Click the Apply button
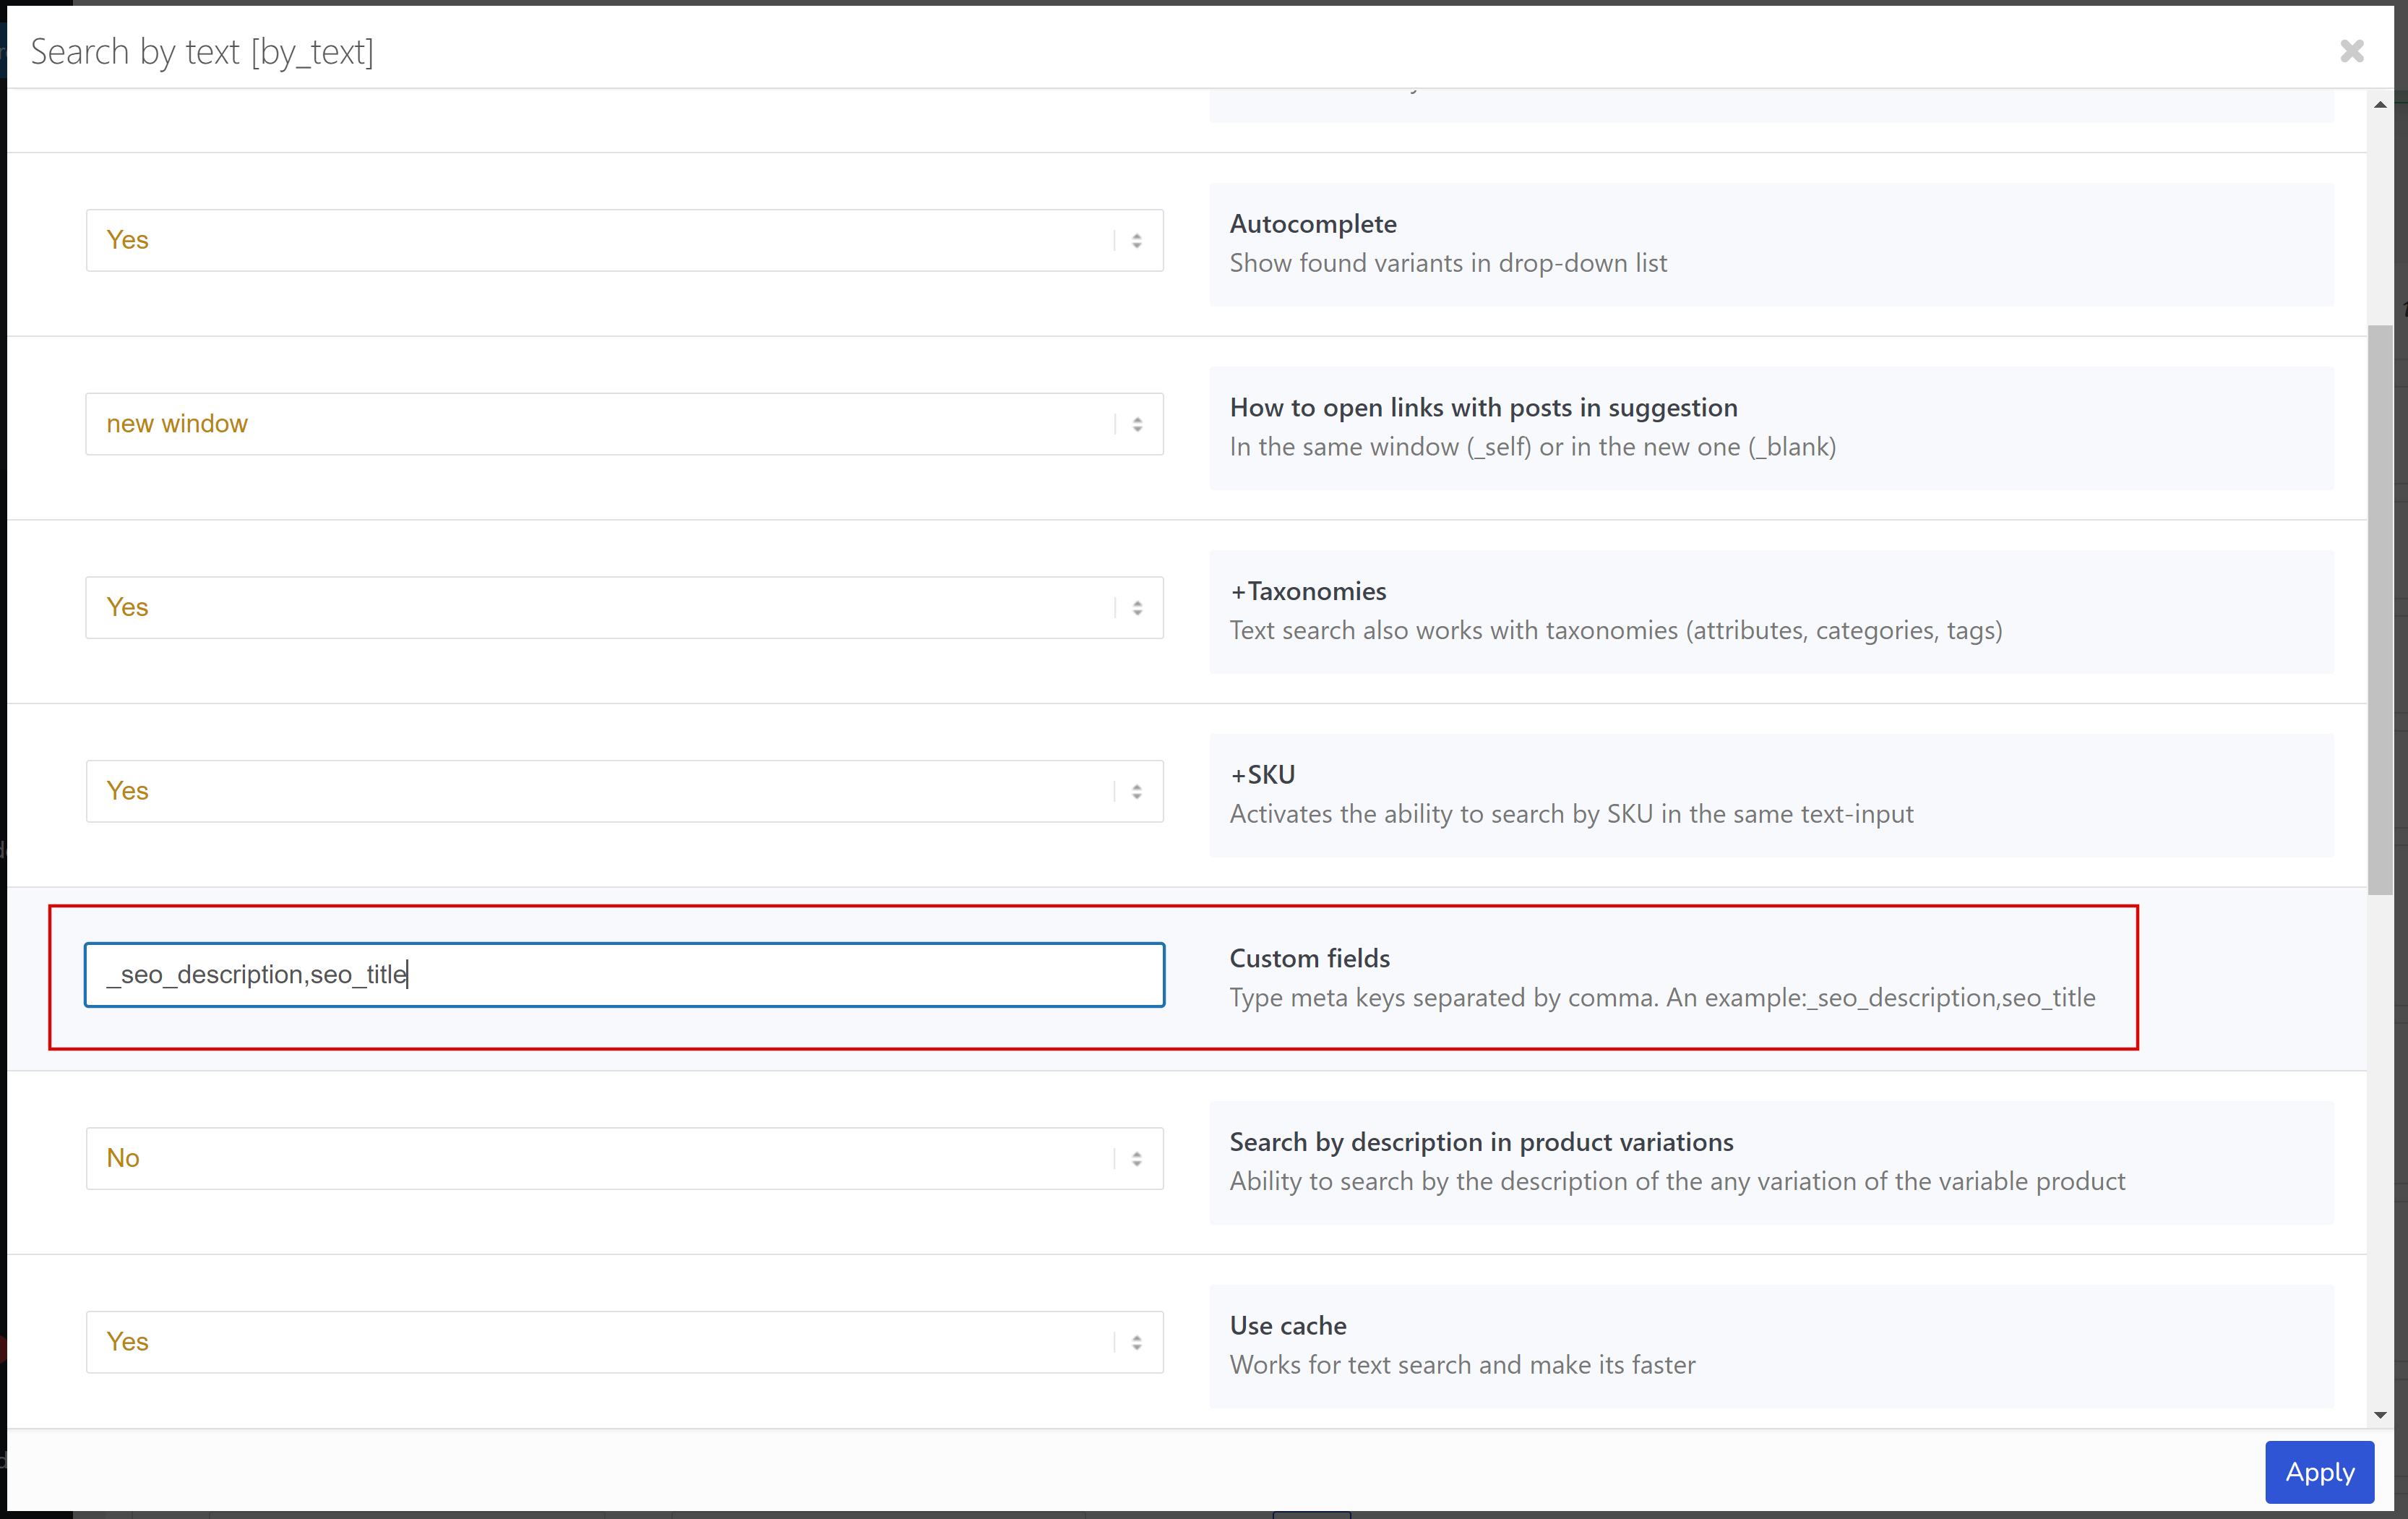Viewport: 2408px width, 1519px height. pos(2319,1472)
